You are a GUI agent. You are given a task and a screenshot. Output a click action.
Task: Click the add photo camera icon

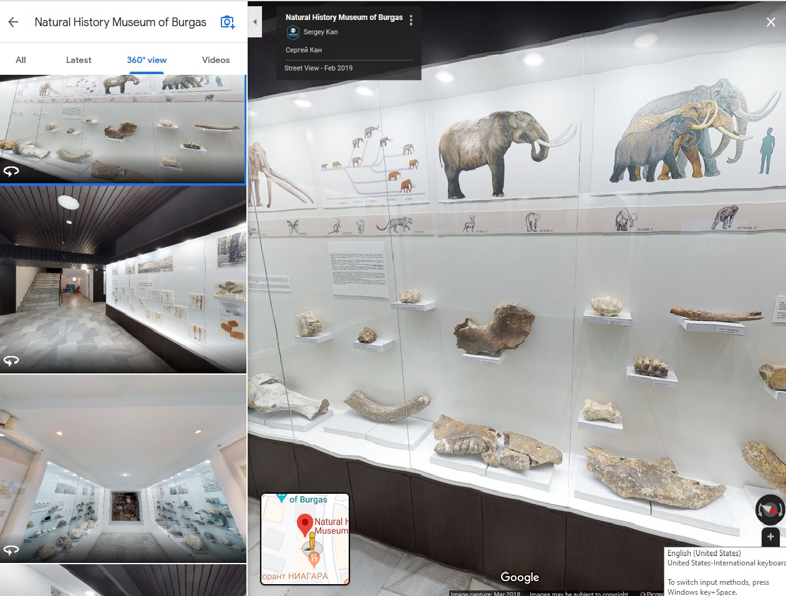[x=228, y=22]
